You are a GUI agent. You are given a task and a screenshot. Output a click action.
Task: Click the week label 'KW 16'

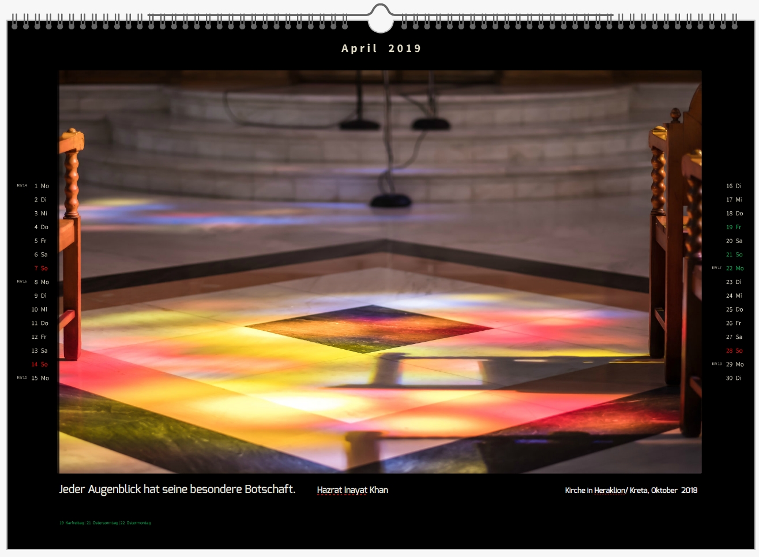pyautogui.click(x=22, y=377)
